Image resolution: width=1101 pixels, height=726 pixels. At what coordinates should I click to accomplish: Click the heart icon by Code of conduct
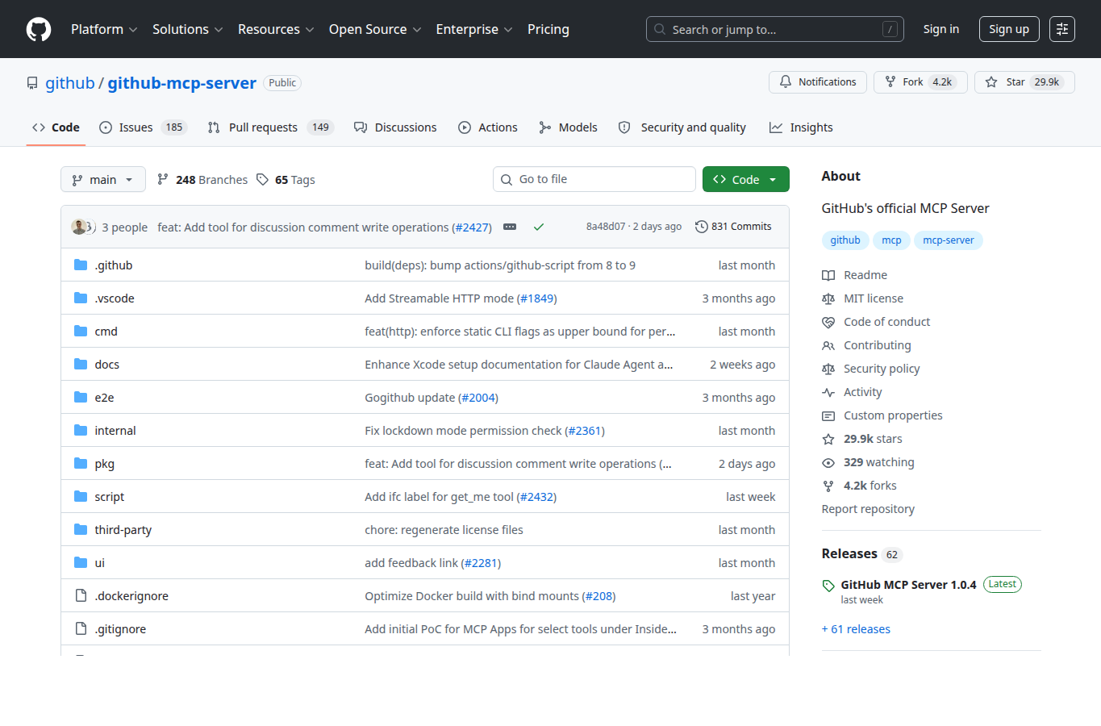click(x=828, y=322)
